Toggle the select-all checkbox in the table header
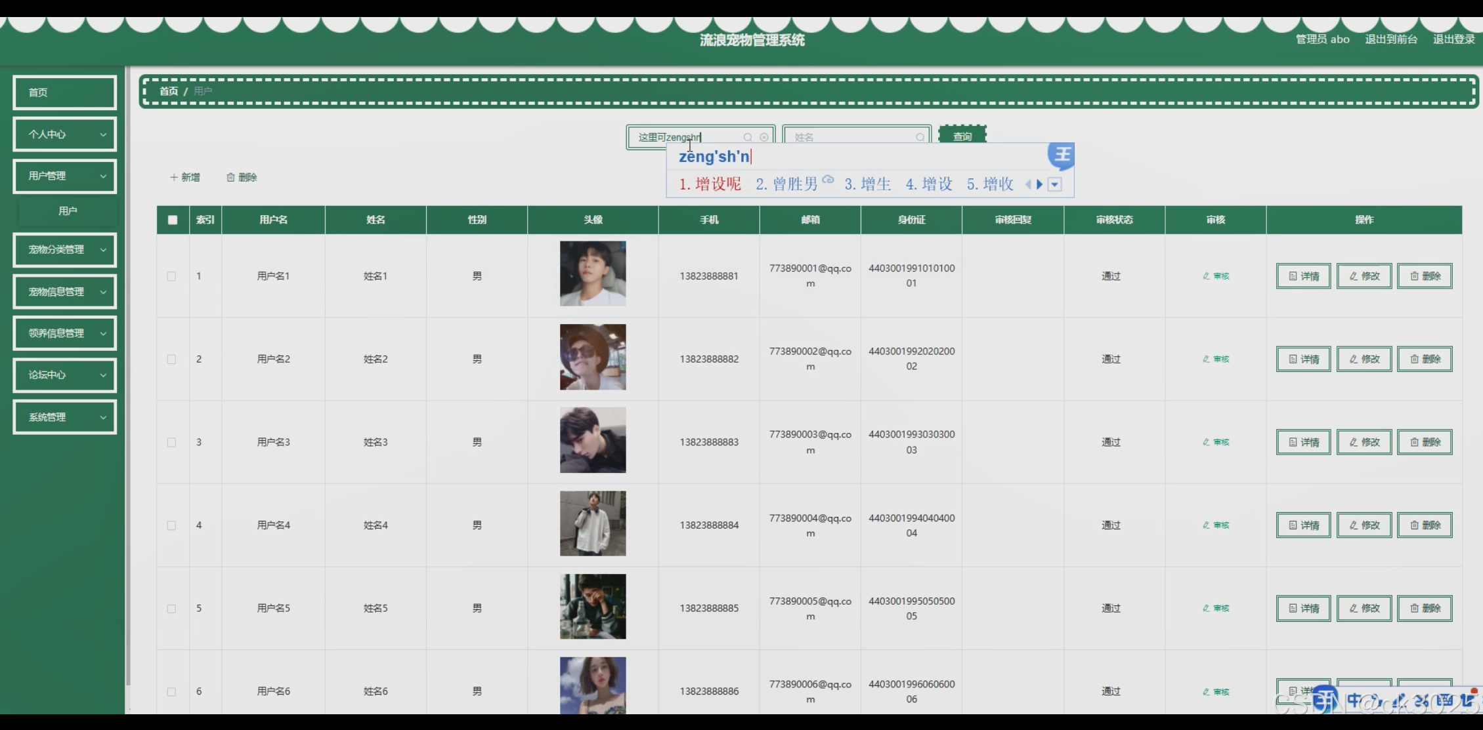This screenshot has width=1483, height=730. tap(173, 220)
